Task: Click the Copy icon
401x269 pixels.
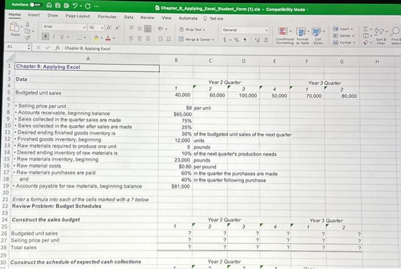Action: pyautogui.click(x=27, y=31)
